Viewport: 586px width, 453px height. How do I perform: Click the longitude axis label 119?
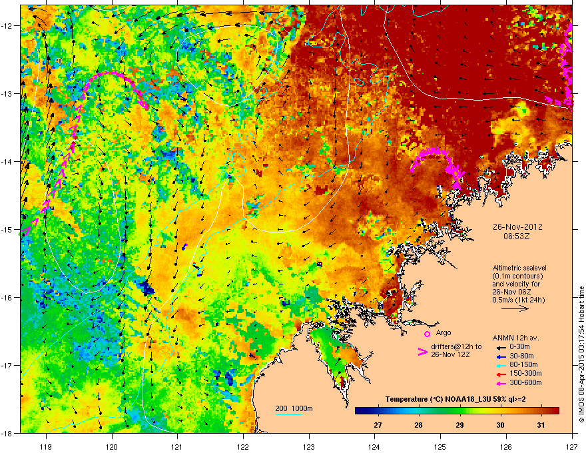tap(47, 446)
